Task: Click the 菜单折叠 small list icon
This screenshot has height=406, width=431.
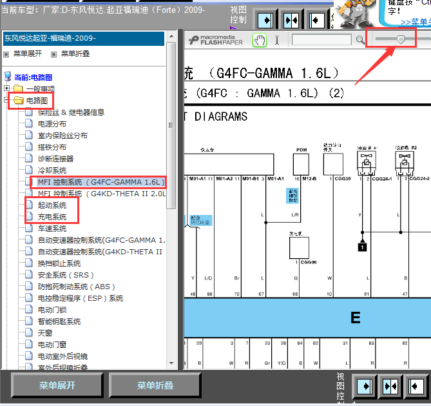Action: pyautogui.click(x=54, y=54)
